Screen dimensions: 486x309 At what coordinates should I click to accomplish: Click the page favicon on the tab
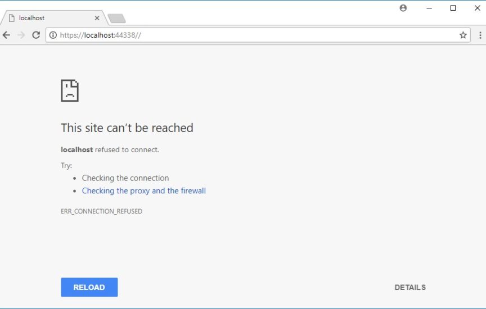click(11, 18)
